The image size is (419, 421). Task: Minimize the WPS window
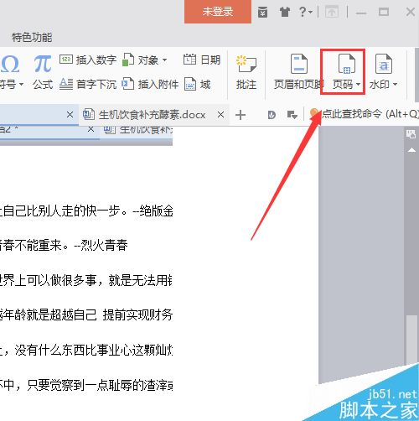pyautogui.click(x=361, y=13)
